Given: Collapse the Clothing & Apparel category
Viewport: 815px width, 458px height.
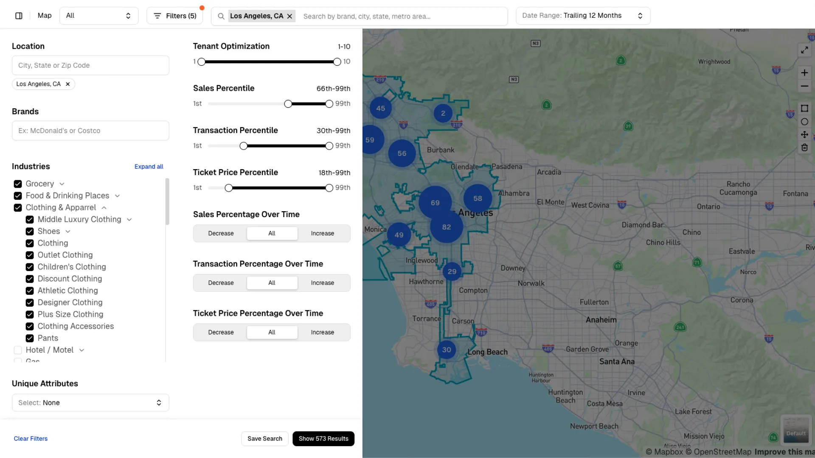Looking at the screenshot, I should (104, 207).
